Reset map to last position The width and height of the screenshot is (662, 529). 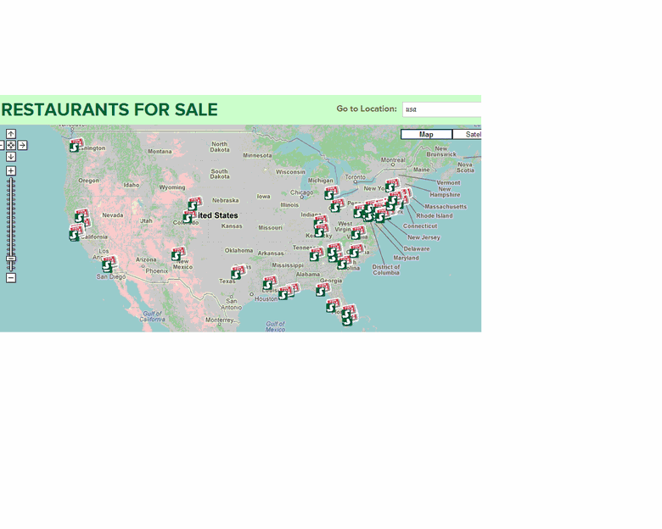11,145
